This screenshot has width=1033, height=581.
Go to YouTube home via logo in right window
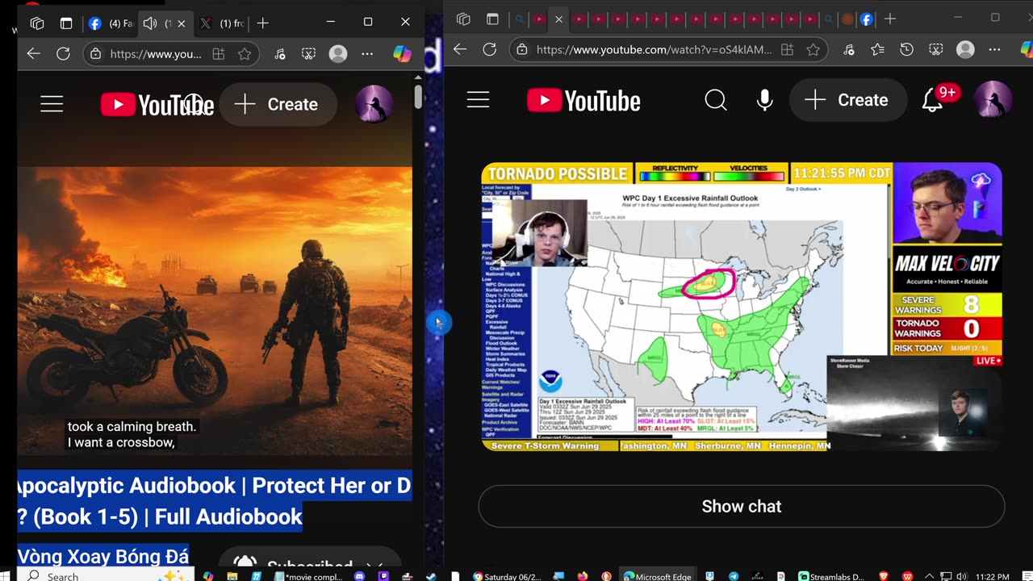[x=583, y=100]
